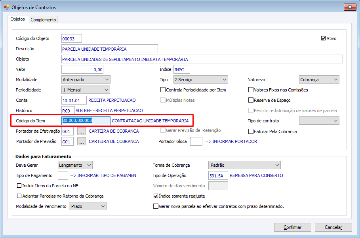Tick the Faturar Pela Cobranca checkbox
This screenshot has width=360, height=238.
pos(251,131)
